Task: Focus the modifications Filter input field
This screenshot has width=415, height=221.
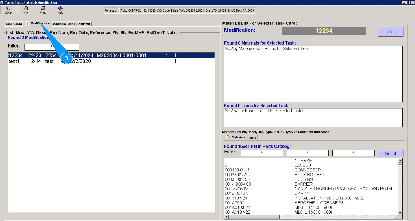Action: click(x=52, y=47)
